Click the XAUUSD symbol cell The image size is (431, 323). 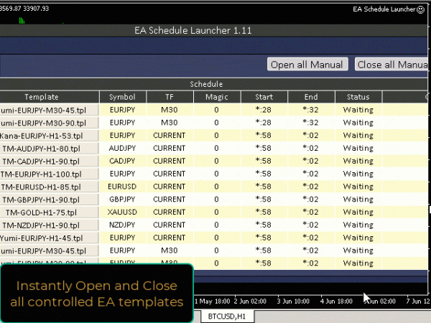point(122,212)
